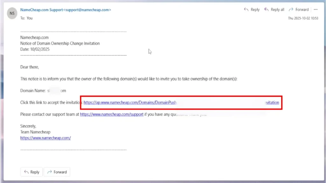The image size is (326, 183).
Task: Click the "Dear there," greeting text
Action: (x=30, y=67)
